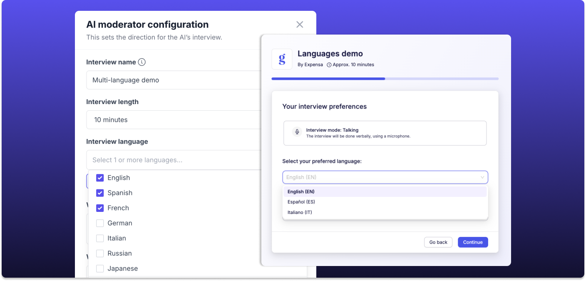Screen dimensions: 586x281
Task: Click the 'Interview language' label
Action: pyautogui.click(x=117, y=142)
